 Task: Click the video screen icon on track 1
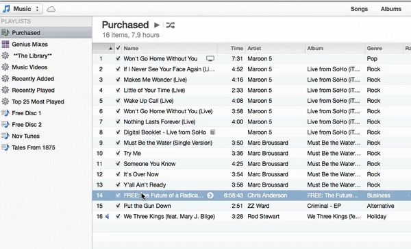(210, 58)
